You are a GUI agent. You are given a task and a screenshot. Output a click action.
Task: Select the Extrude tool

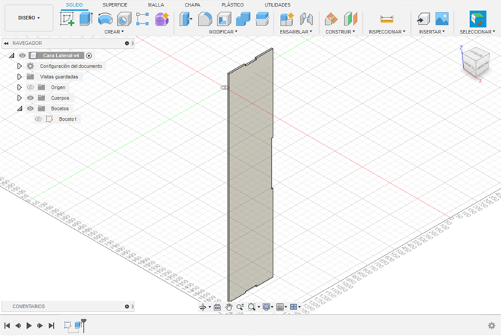click(86, 19)
